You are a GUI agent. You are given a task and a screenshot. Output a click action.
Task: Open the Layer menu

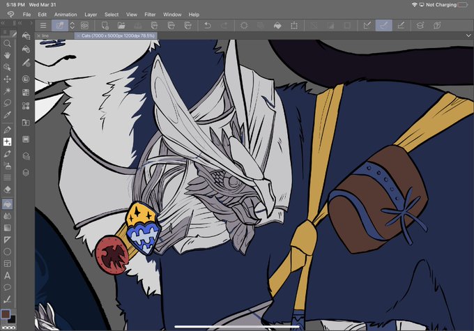pos(91,15)
